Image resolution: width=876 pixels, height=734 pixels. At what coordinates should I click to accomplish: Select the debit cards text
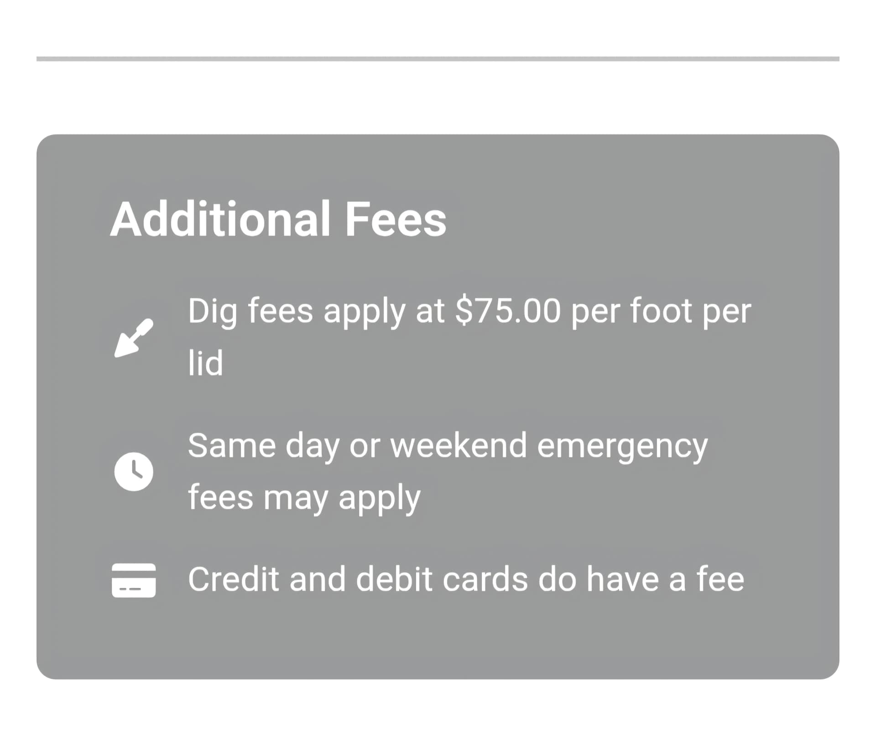[x=442, y=579]
